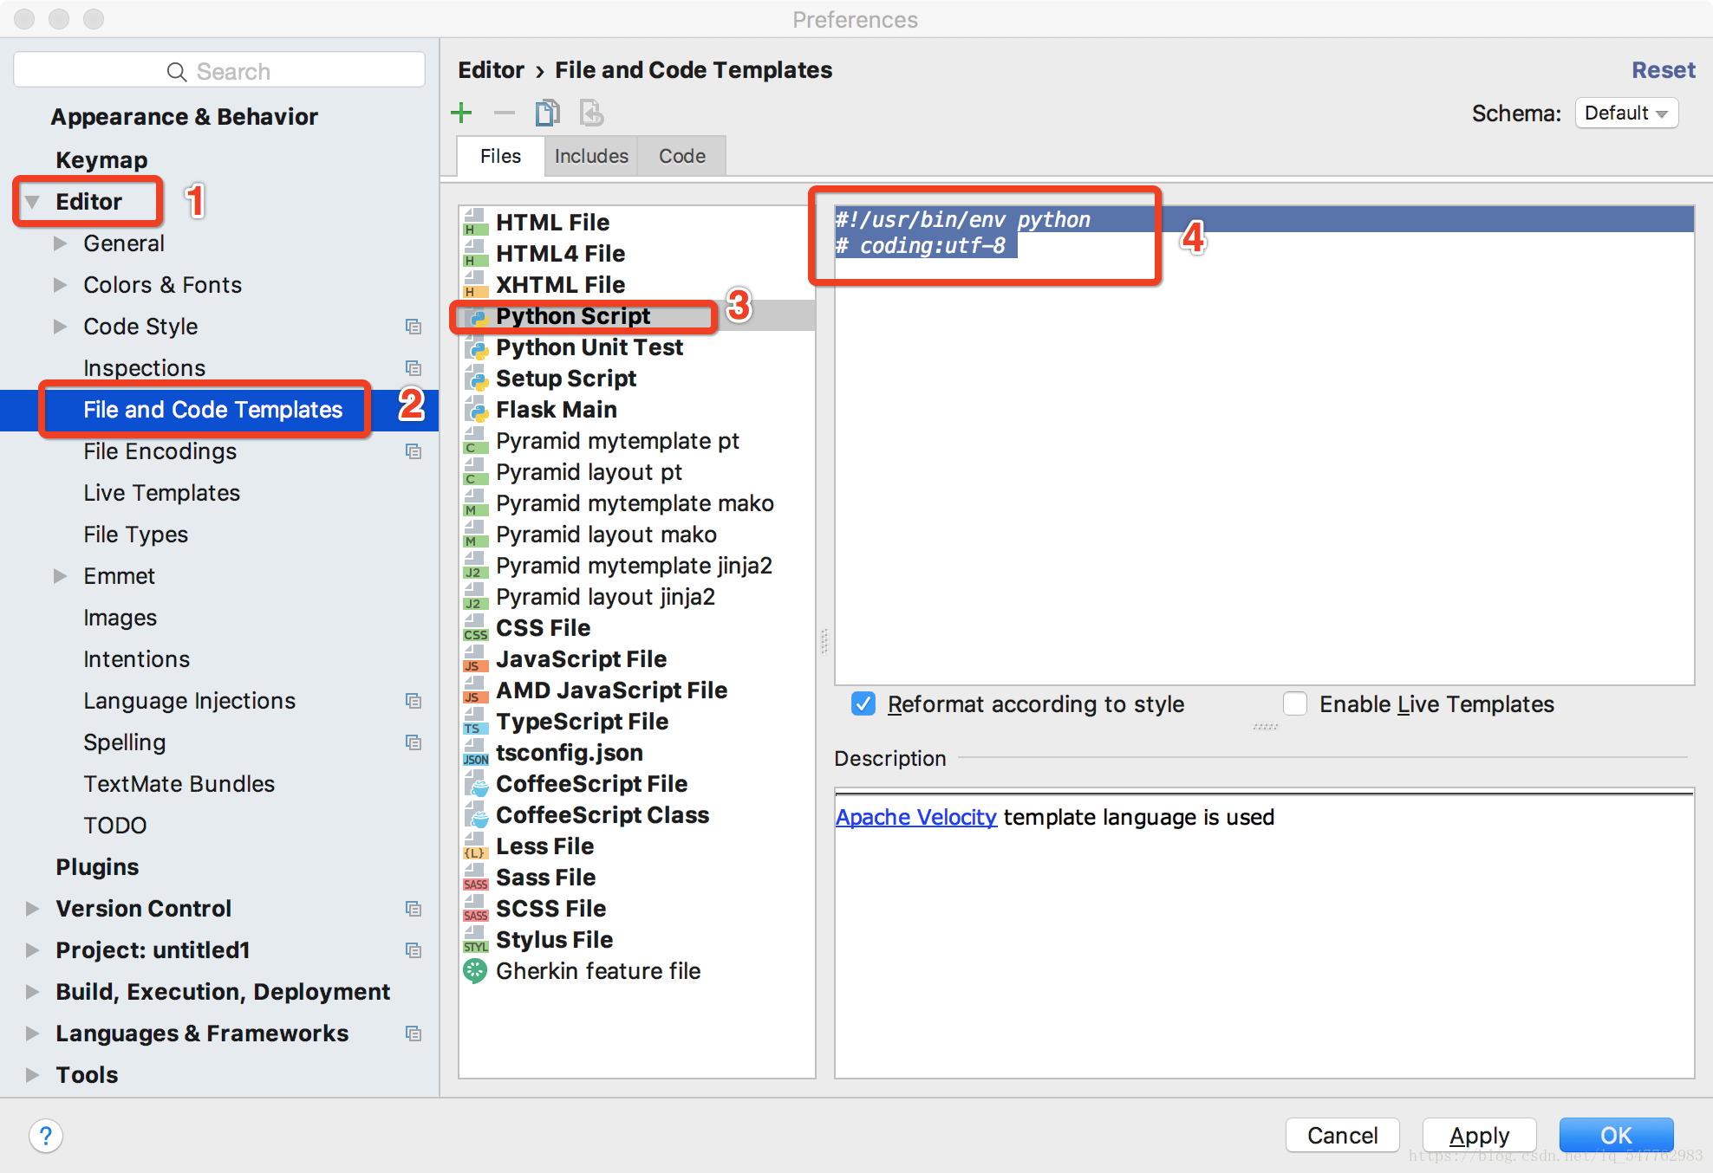
Task: Click the CoffeeScript Class file icon
Action: tap(475, 814)
